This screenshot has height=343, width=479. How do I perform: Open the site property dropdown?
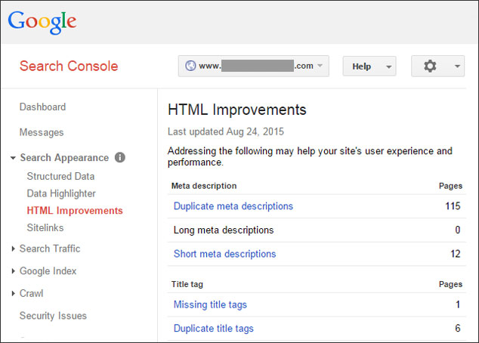pos(254,66)
